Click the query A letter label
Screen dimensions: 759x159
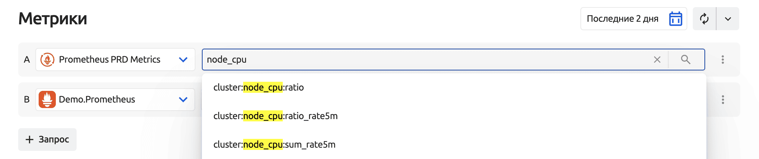(27, 60)
